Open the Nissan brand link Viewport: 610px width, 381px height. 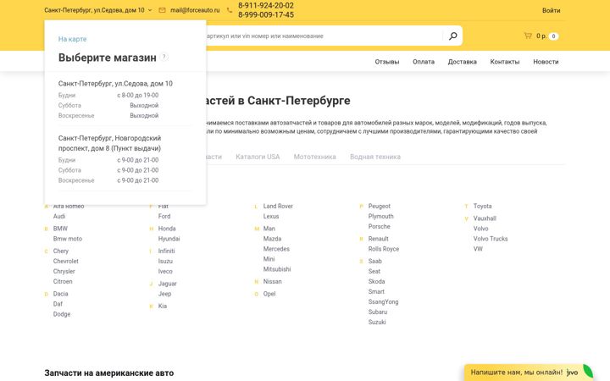click(272, 281)
